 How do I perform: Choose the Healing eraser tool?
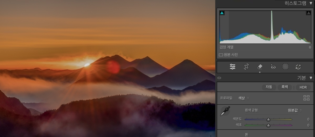pyautogui.click(x=260, y=67)
